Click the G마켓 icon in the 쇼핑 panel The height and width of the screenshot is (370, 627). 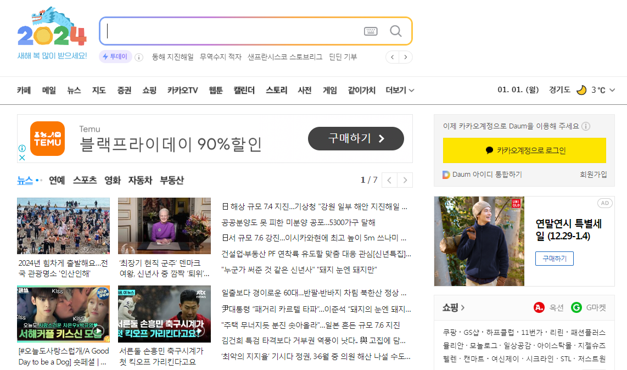(576, 307)
